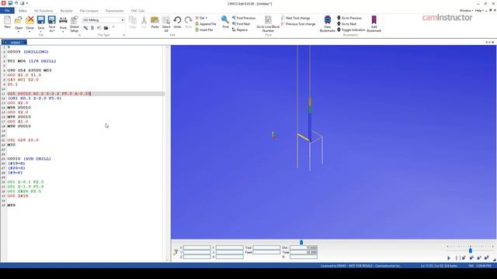The height and width of the screenshot is (279, 497).
Task: Click the quick-access save icon in title bar
Action: (10, 3)
